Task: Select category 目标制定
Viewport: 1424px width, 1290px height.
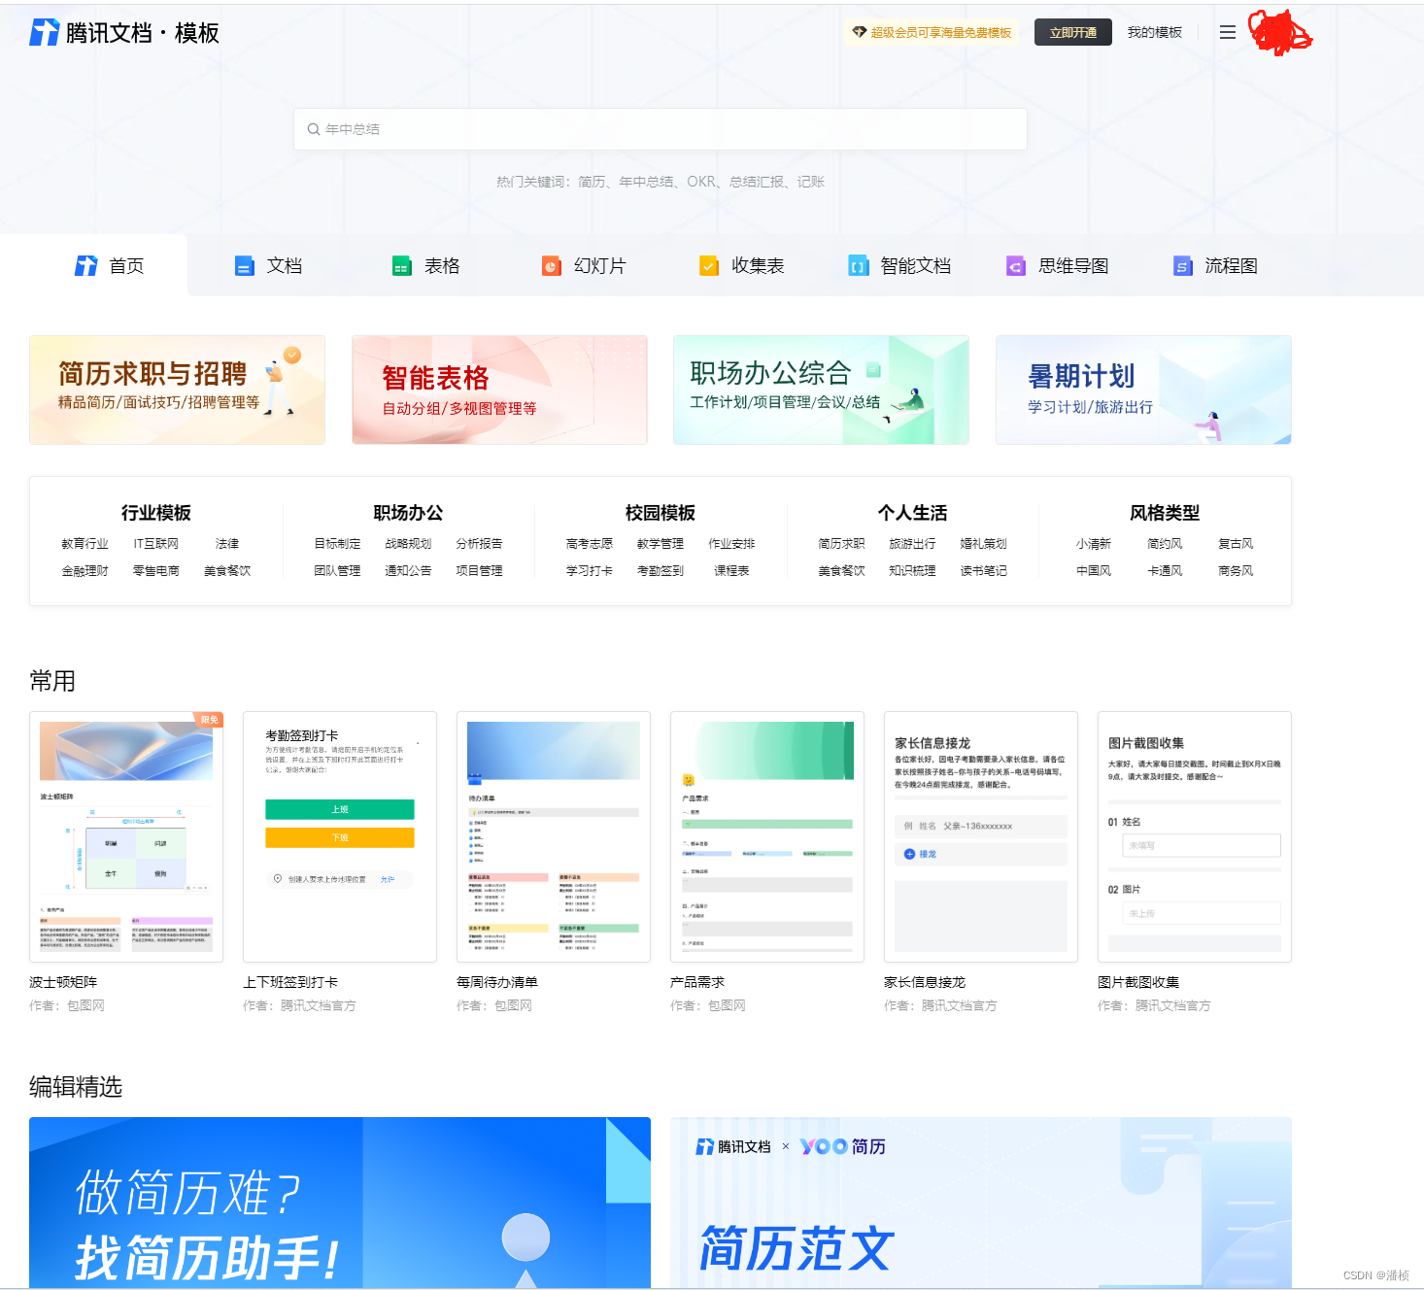Action: pyautogui.click(x=337, y=544)
